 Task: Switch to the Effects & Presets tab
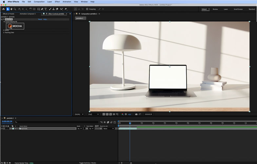point(9,14)
